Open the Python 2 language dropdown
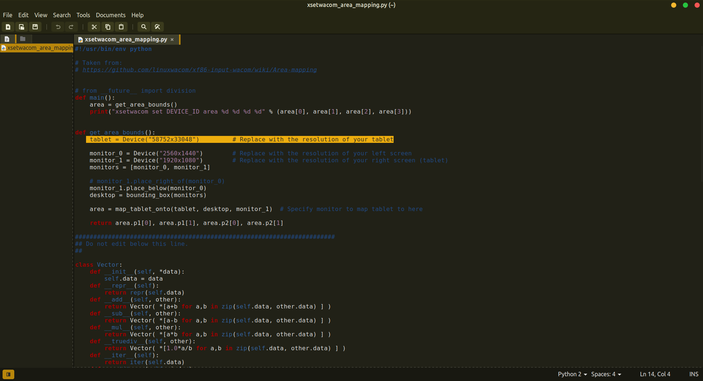This screenshot has width=703, height=381. point(572,374)
